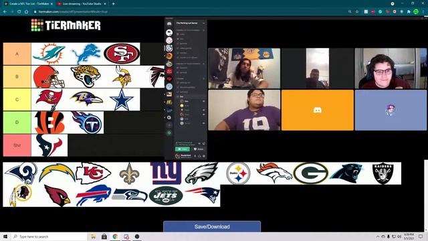Open the TierMaker logo link

pyautogui.click(x=66, y=25)
